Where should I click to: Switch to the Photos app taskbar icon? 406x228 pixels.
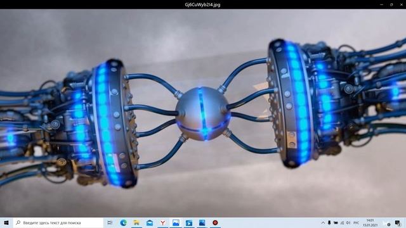176,222
